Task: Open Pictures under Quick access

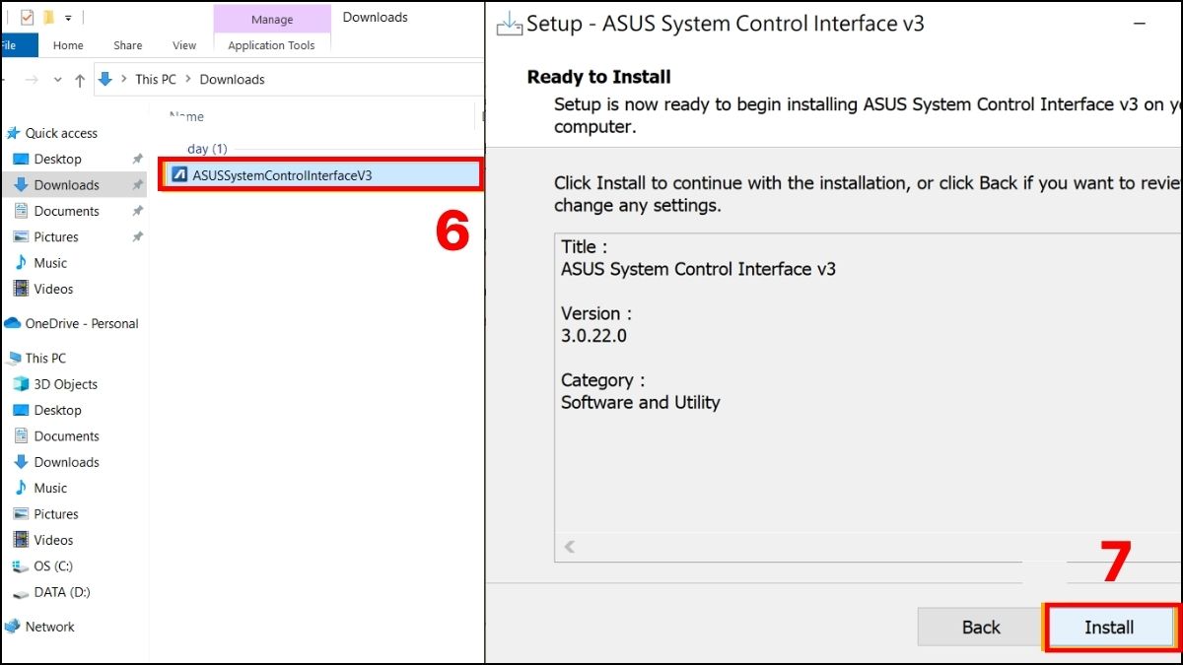Action: [x=56, y=236]
